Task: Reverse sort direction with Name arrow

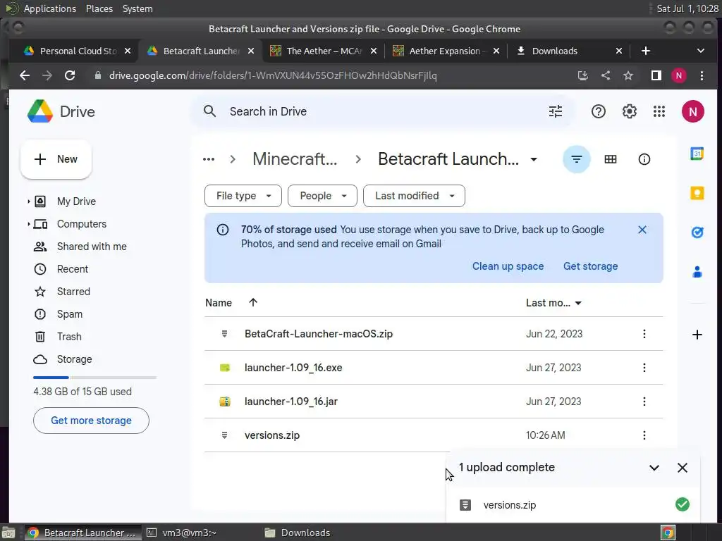Action: point(253,302)
